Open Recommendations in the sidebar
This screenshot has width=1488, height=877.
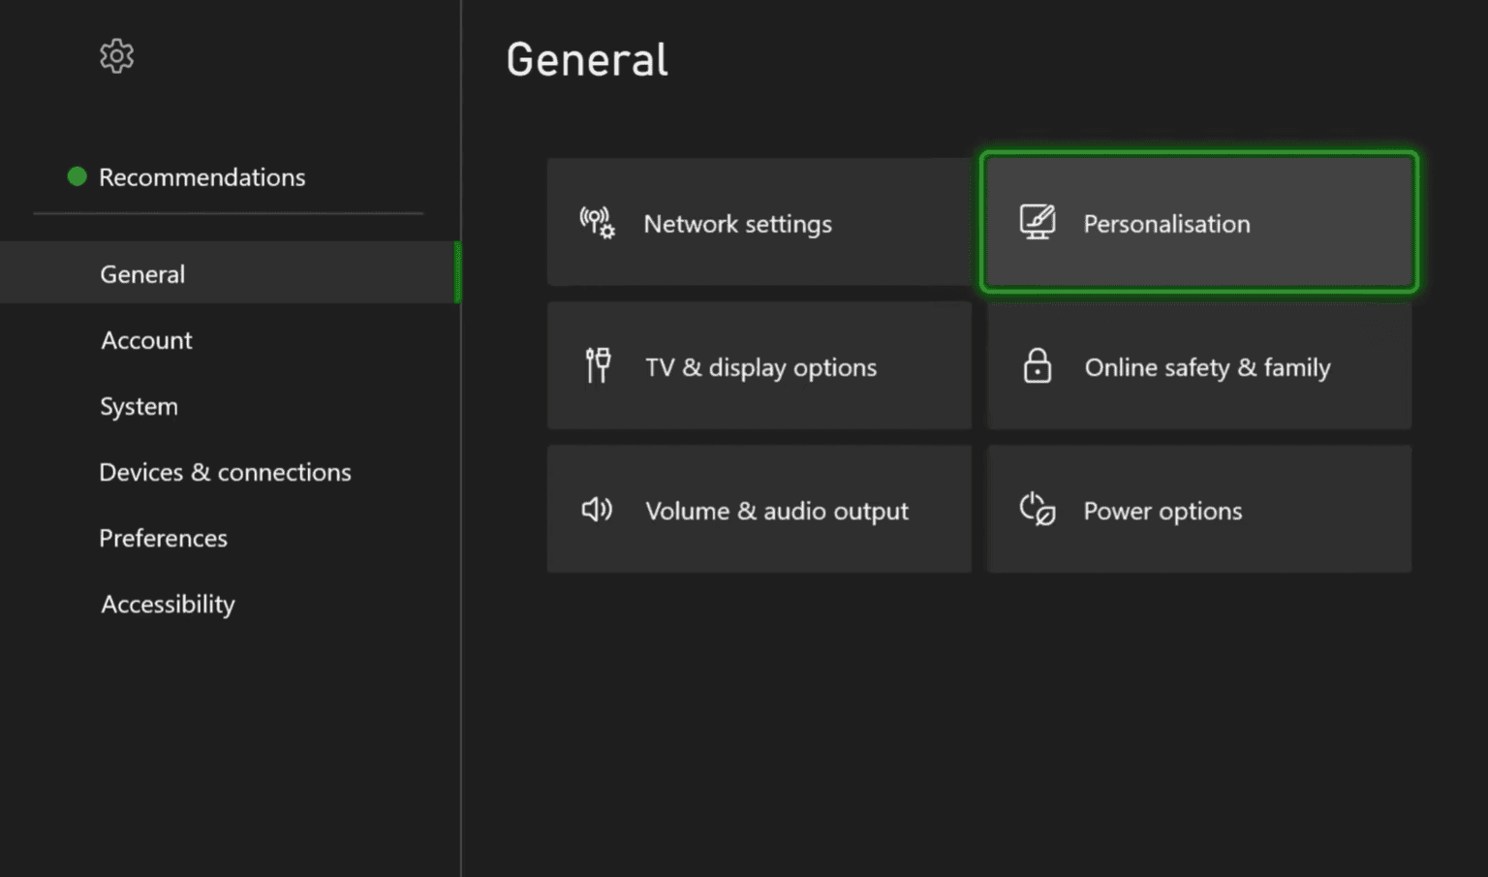[201, 177]
